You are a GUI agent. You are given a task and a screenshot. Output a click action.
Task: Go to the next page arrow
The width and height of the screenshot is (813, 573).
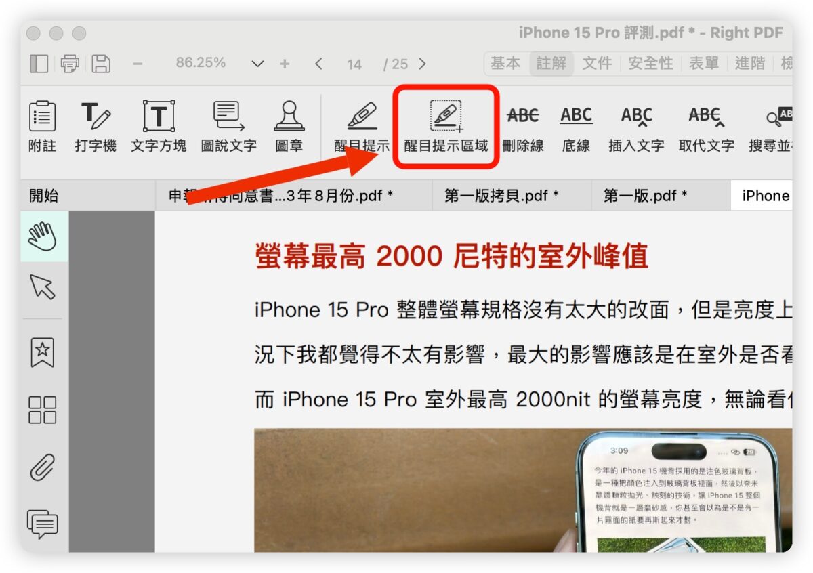point(423,64)
